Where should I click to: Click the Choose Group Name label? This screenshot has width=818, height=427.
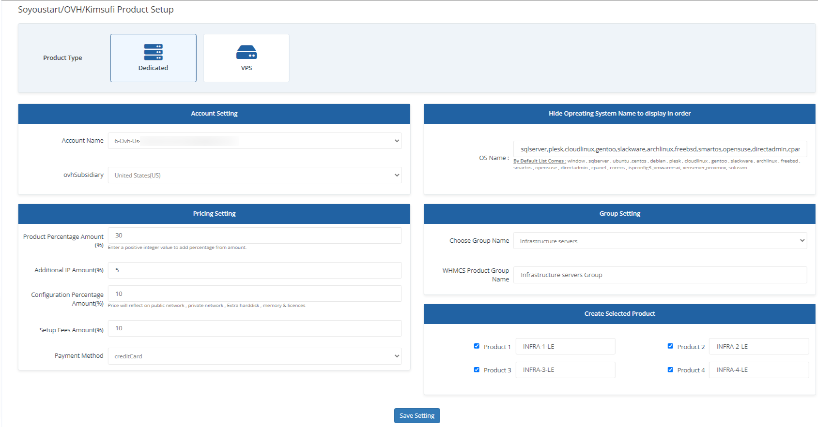479,241
